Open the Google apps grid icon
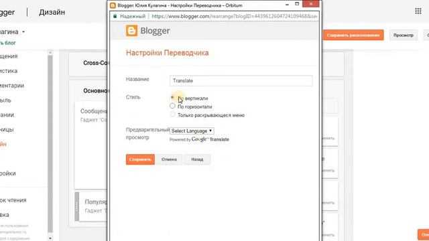 pyautogui.click(x=418, y=11)
